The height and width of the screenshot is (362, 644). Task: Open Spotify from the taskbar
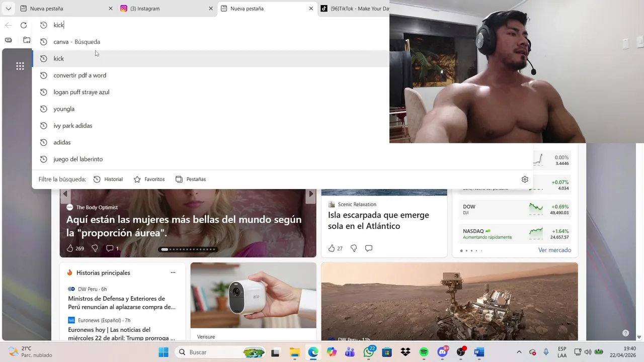424,352
